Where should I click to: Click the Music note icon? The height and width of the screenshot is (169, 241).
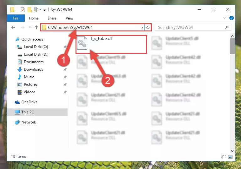[x=20, y=77]
